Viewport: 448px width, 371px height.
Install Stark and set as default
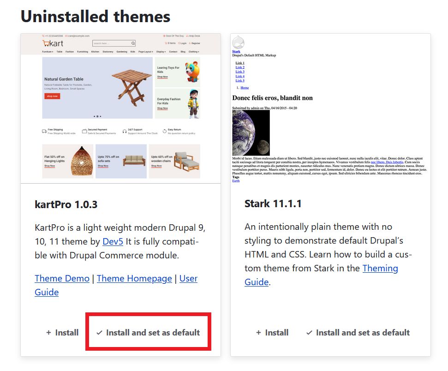[358, 332]
